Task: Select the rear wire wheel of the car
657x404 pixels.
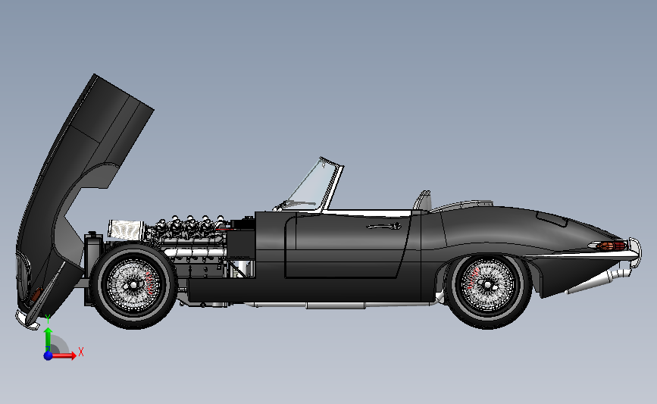Action: [487, 285]
